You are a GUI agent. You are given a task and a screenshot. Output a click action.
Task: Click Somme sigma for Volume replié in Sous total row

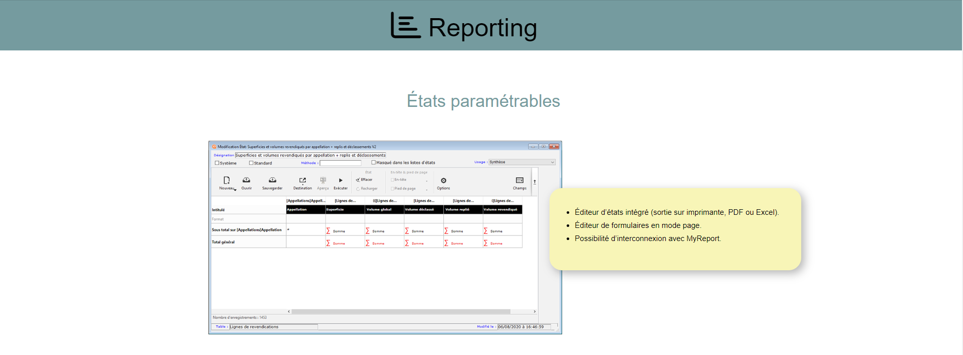click(446, 231)
